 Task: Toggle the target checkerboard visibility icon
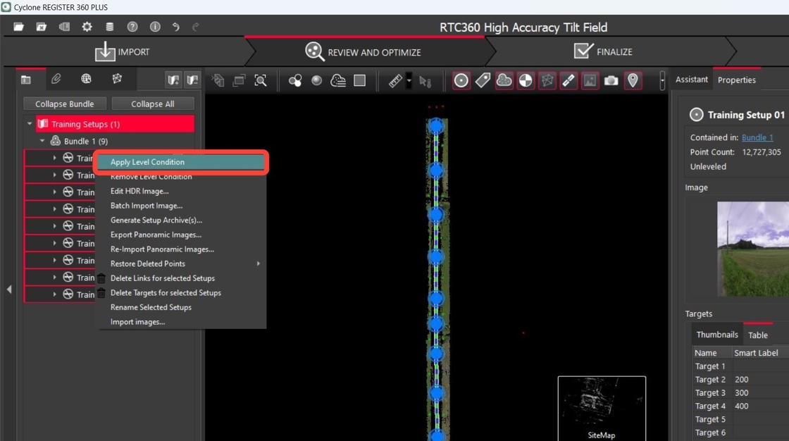tap(526, 80)
